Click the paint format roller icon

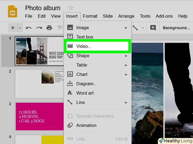click(x=60, y=28)
